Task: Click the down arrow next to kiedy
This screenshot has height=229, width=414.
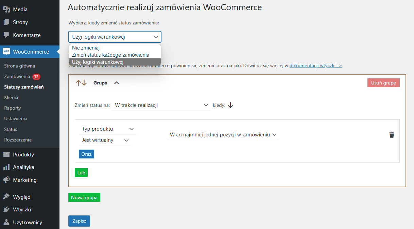Action: coord(230,105)
